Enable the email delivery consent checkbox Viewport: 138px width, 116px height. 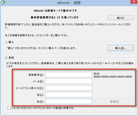(x=9, y=108)
